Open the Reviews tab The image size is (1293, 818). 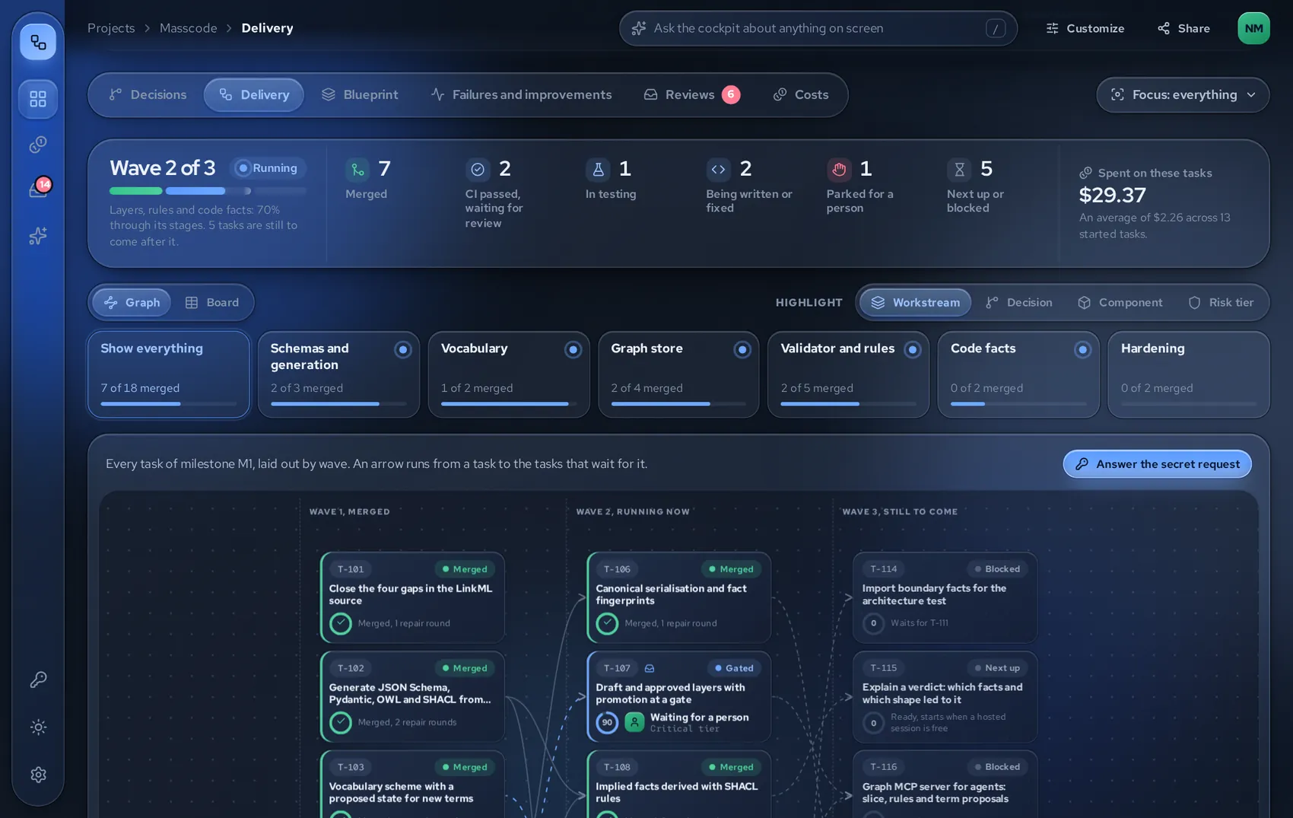[691, 94]
